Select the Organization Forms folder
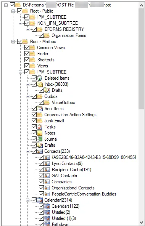The height and width of the screenshot is (226, 145). tap(69, 35)
